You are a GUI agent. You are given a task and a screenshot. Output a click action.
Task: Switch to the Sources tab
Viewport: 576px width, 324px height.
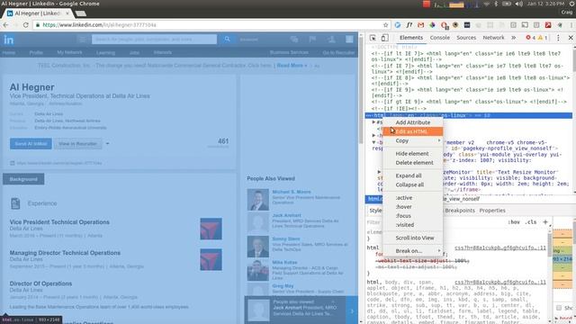pos(466,38)
